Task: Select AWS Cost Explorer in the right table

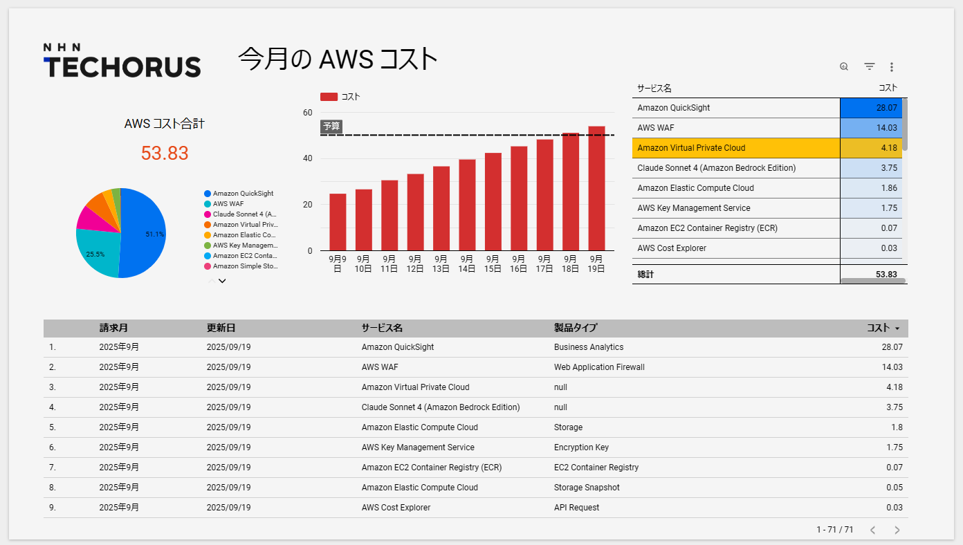Action: (x=767, y=248)
